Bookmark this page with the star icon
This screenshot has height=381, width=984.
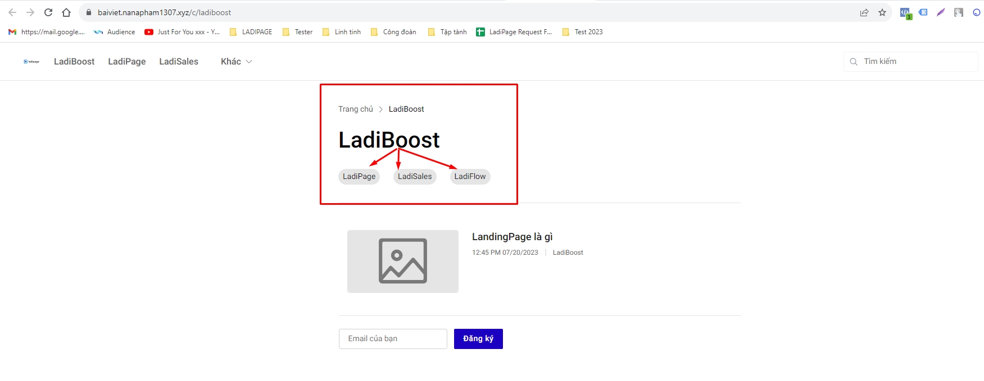click(x=882, y=12)
